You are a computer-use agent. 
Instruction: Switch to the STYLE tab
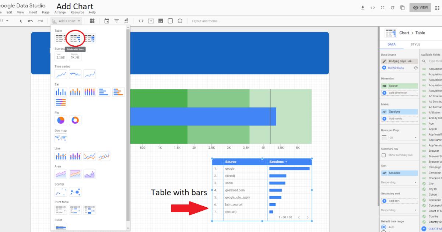click(x=415, y=44)
